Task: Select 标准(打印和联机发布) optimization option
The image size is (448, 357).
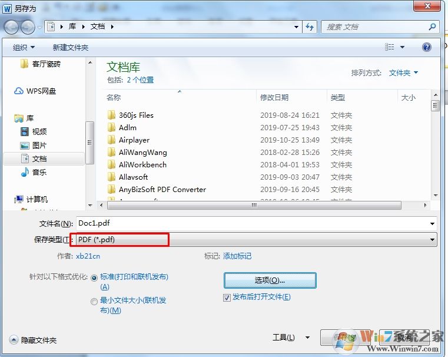Action: pos(94,278)
